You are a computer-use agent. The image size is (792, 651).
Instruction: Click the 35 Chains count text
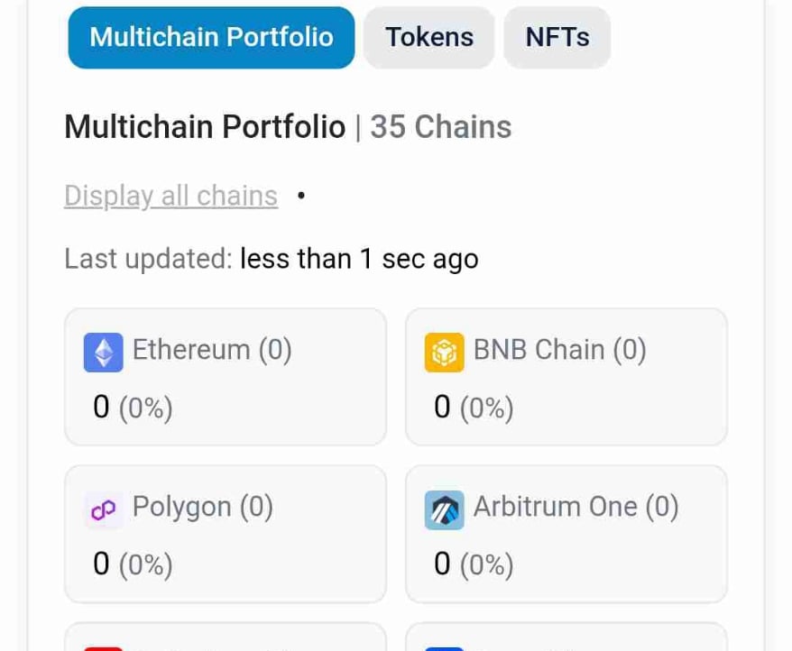click(x=440, y=127)
